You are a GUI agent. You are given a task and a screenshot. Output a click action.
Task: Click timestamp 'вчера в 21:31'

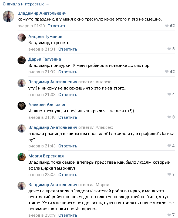point(42,49)
